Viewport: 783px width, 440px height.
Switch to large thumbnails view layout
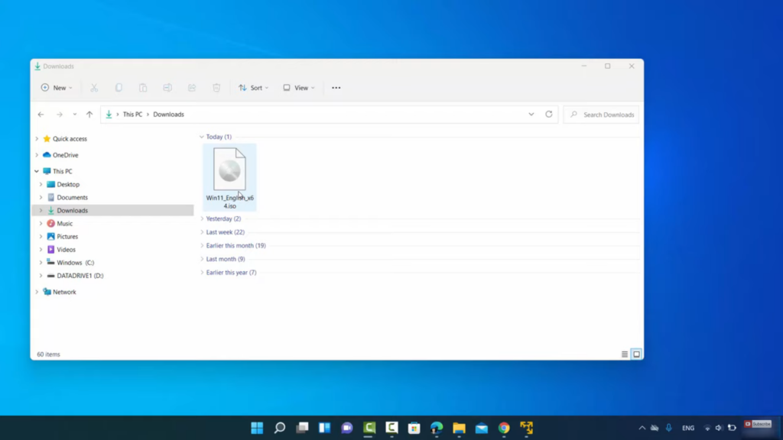click(x=636, y=354)
